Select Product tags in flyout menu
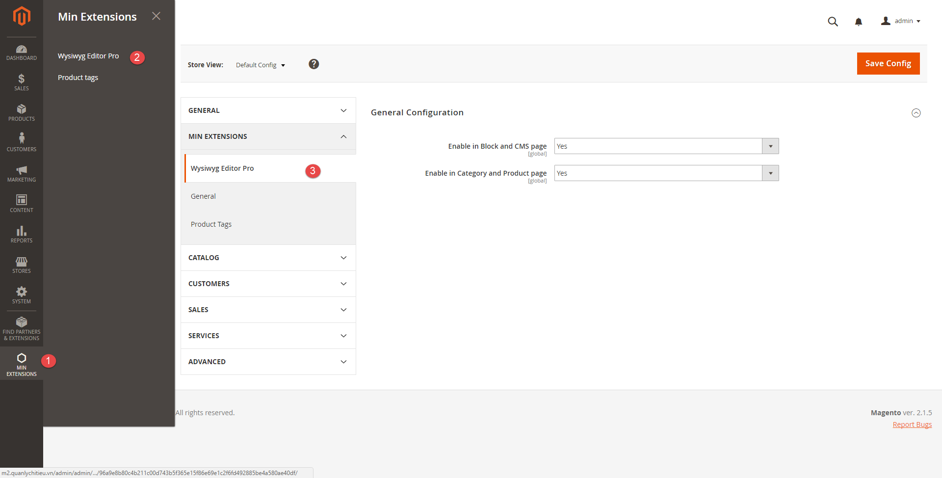Image resolution: width=942 pixels, height=478 pixels. click(x=78, y=78)
